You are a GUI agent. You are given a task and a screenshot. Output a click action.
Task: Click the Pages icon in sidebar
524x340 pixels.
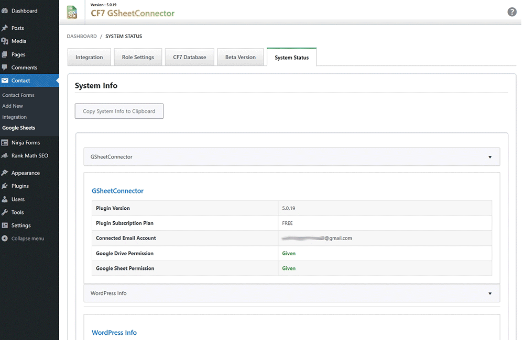[x=5, y=54]
